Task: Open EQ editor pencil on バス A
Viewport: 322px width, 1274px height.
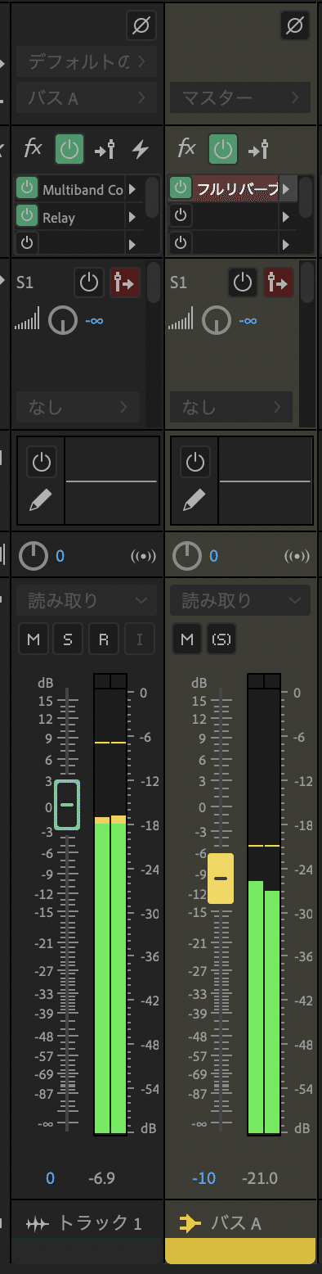Action: click(195, 499)
